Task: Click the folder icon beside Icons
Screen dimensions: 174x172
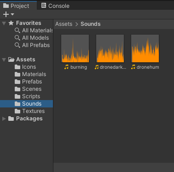Action: (x=17, y=67)
